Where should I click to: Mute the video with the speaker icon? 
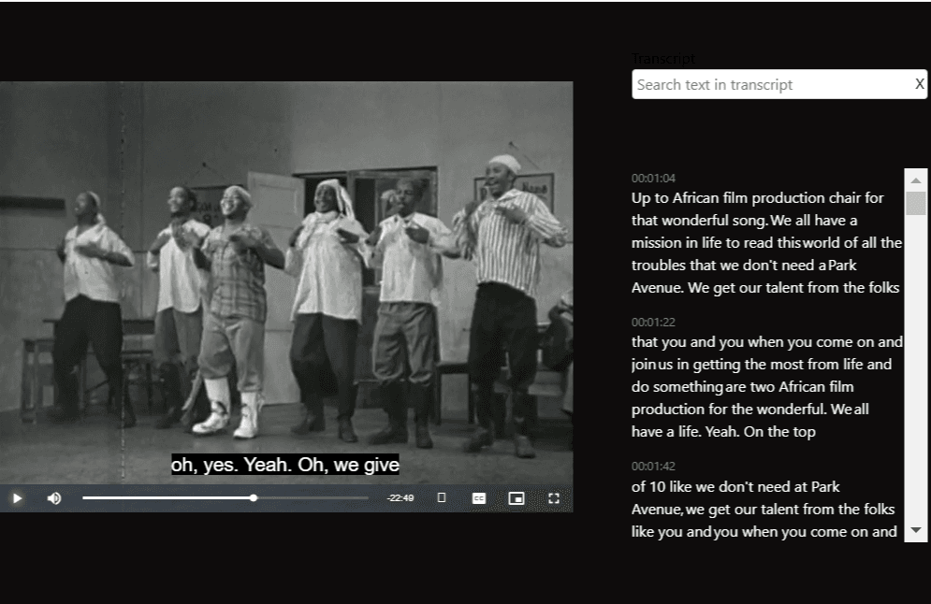point(54,498)
